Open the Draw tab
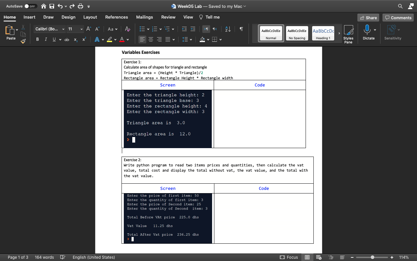This screenshot has width=417, height=261. [x=49, y=17]
